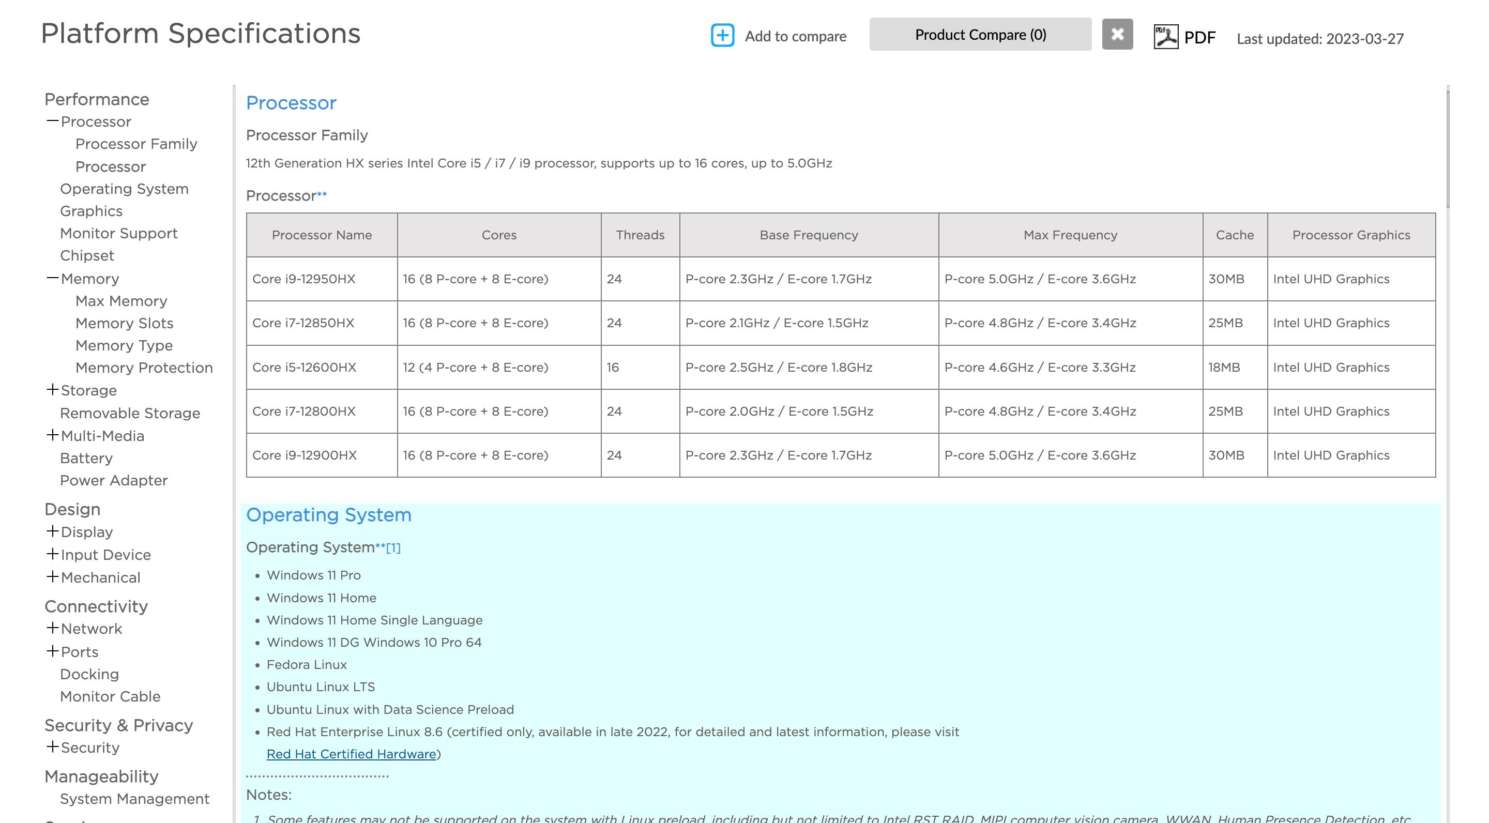The width and height of the screenshot is (1489, 823).
Task: Click the gray X clear compare button
Action: 1117,34
